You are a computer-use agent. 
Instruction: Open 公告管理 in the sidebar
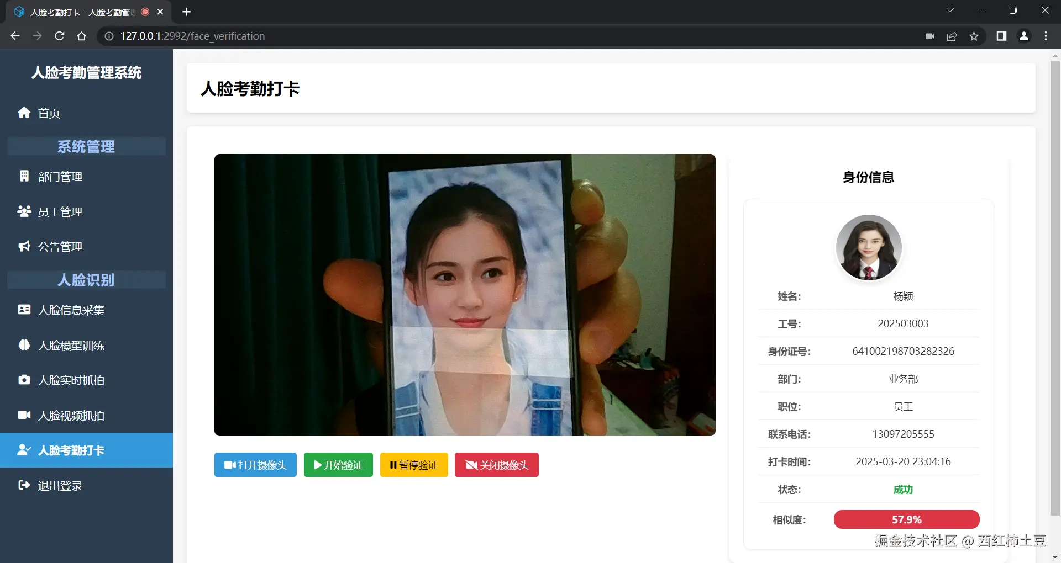tap(60, 247)
